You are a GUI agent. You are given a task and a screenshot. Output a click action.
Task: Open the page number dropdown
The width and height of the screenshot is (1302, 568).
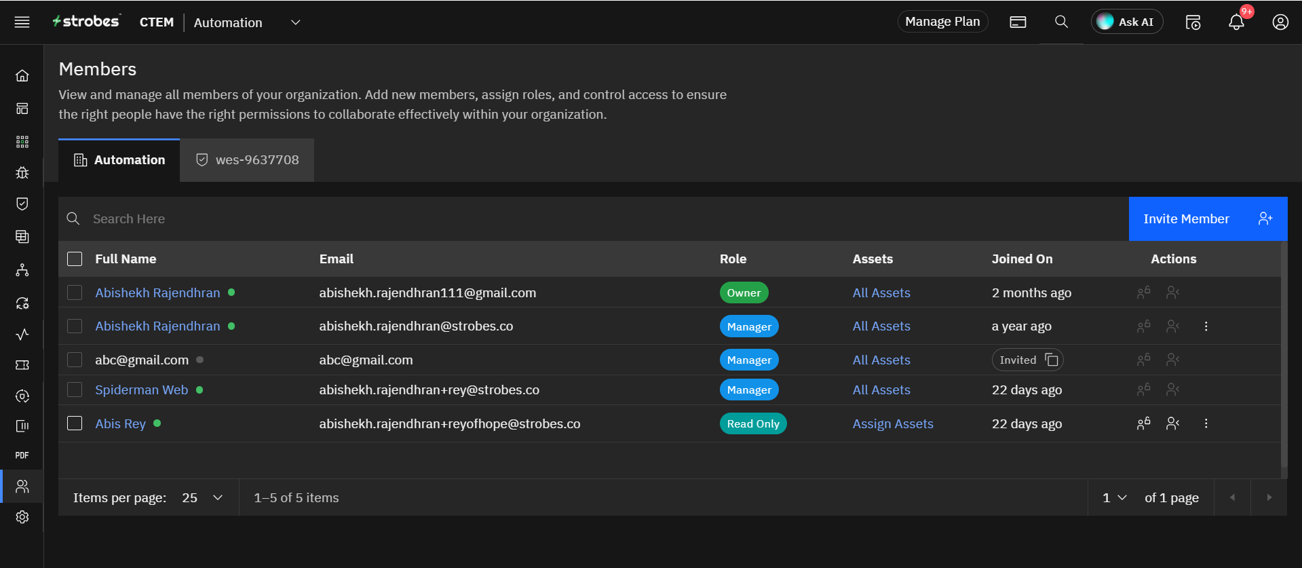pos(1114,497)
